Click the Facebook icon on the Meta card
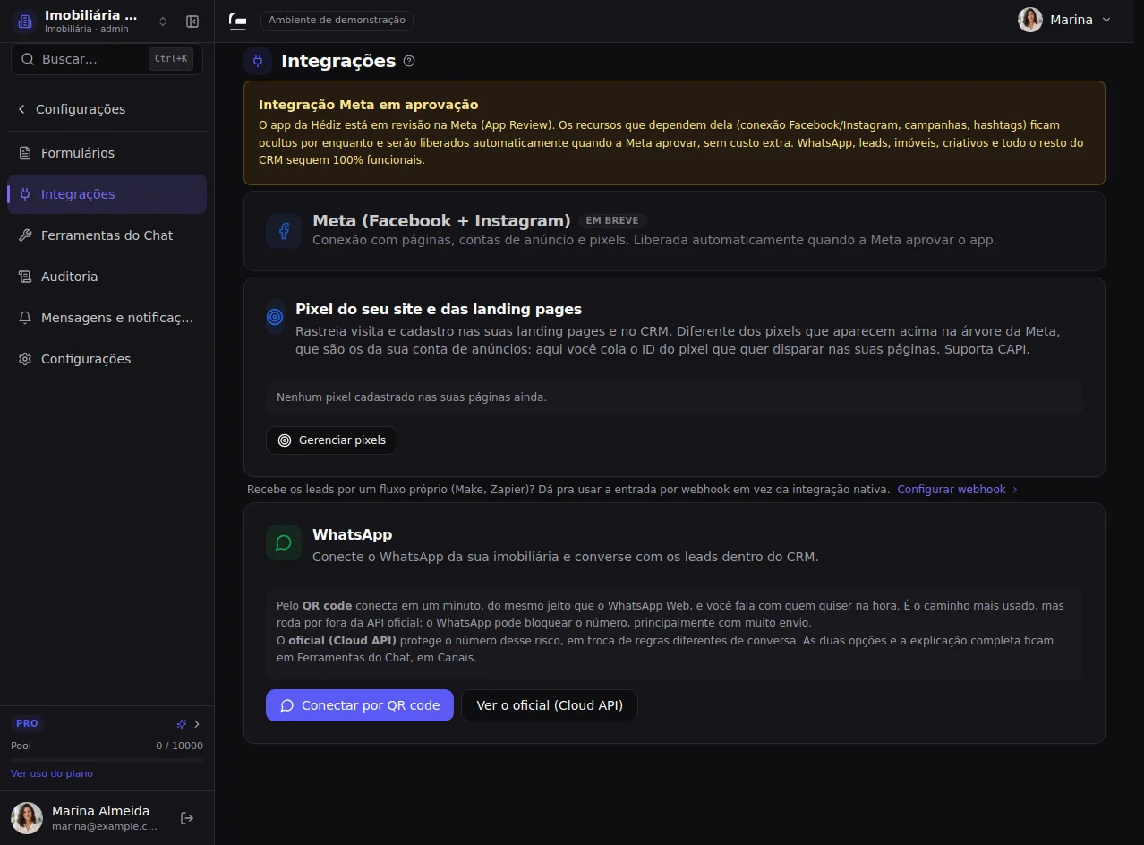Screen dimensions: 1144x845 (284, 231)
